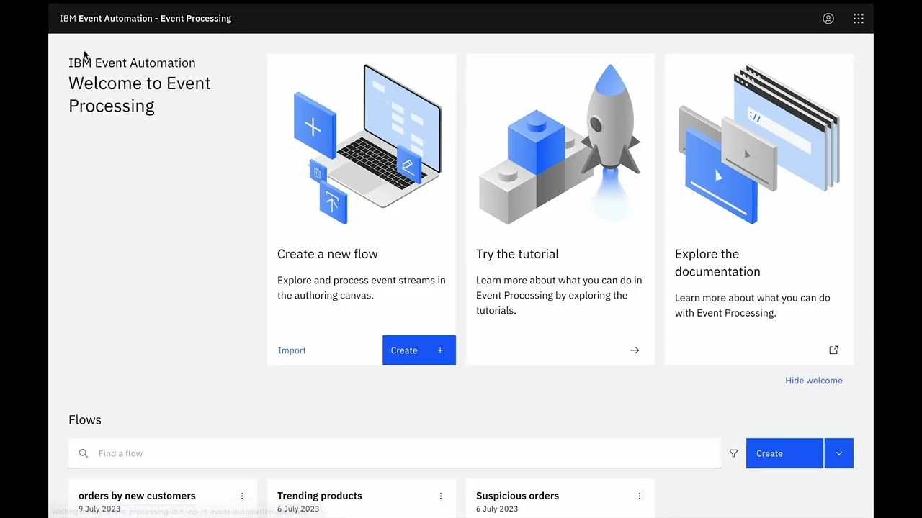Open overflow menu for Suspicious orders
This screenshot has width=922, height=518.
point(640,496)
